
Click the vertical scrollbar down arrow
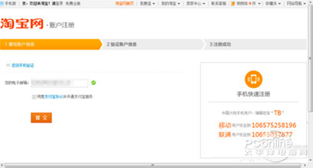pyautogui.click(x=310, y=160)
